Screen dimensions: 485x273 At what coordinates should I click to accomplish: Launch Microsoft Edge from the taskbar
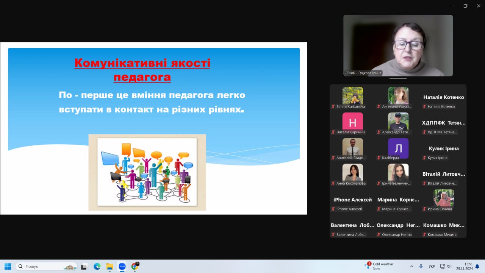click(97, 267)
